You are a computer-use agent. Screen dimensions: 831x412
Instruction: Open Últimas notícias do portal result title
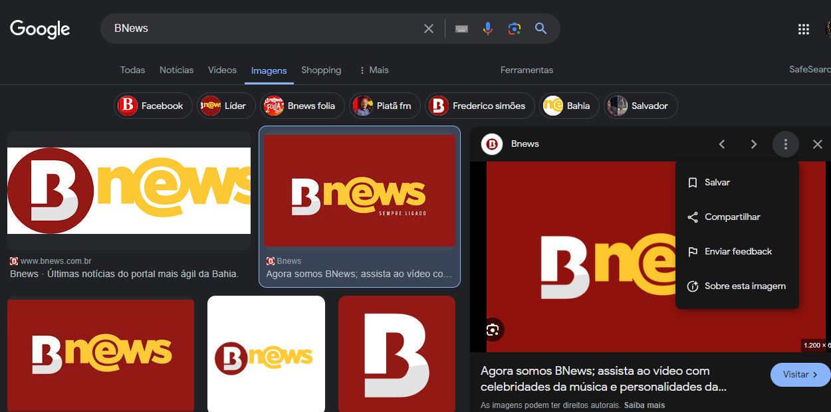124,274
